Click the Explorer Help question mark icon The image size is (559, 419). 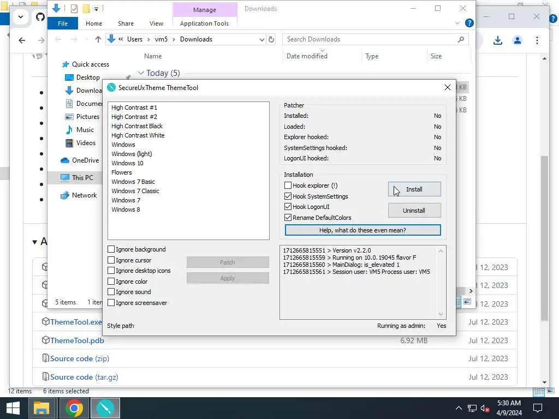pyautogui.click(x=469, y=23)
